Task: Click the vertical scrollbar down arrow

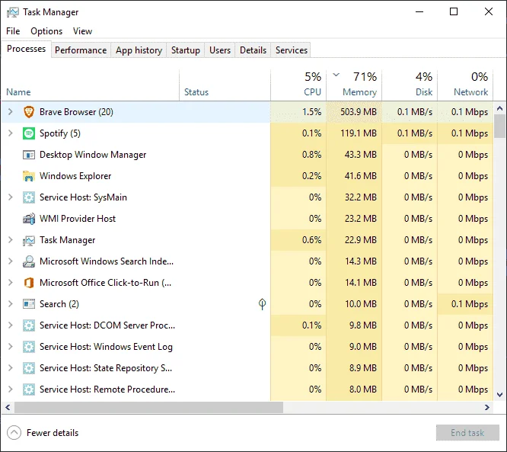Action: [x=499, y=394]
